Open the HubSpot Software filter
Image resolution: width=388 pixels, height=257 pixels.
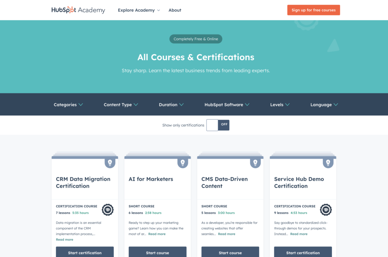coord(227,105)
